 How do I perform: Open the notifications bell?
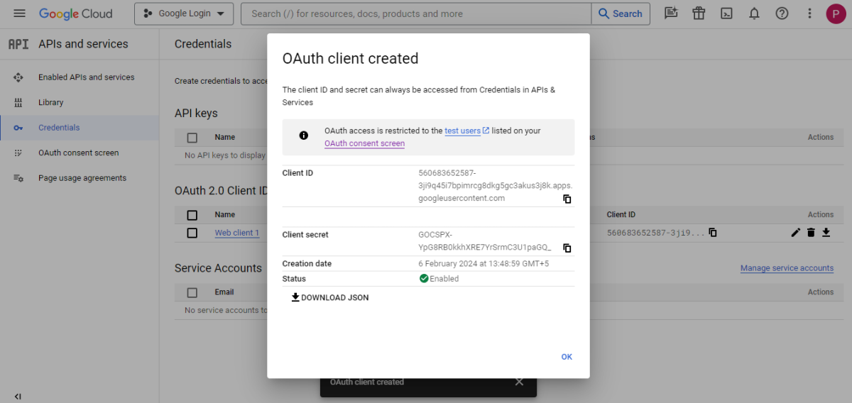click(754, 13)
